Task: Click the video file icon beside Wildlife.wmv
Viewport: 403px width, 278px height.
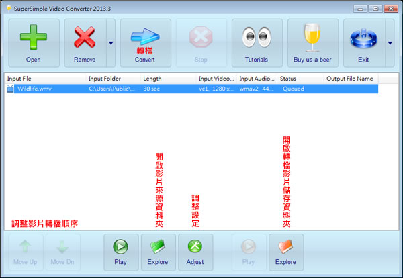Action: pos(10,89)
